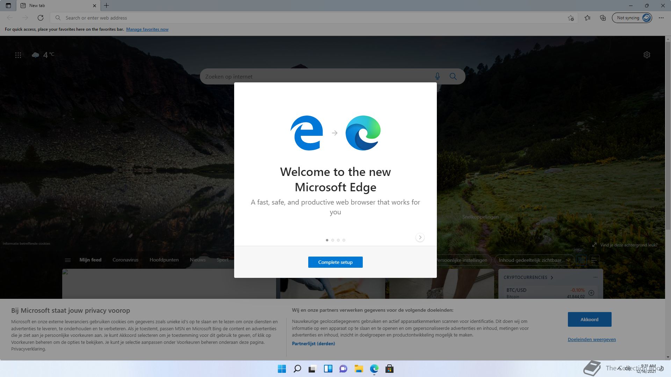671x377 pixels.
Task: Click the Akkoord button
Action: pos(590,319)
